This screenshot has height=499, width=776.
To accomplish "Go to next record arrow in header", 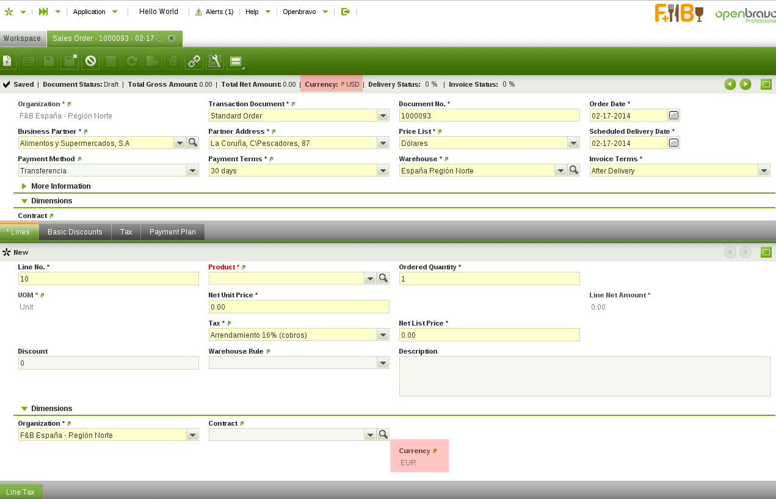I will coord(745,84).
